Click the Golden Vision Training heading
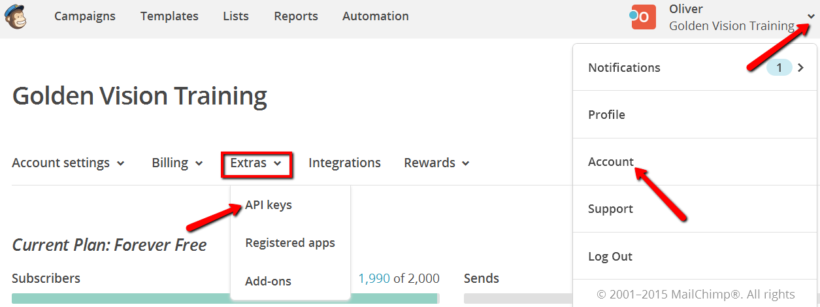The width and height of the screenshot is (820, 307). (139, 96)
